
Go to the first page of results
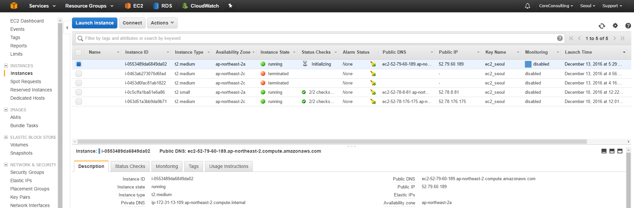[571, 38]
